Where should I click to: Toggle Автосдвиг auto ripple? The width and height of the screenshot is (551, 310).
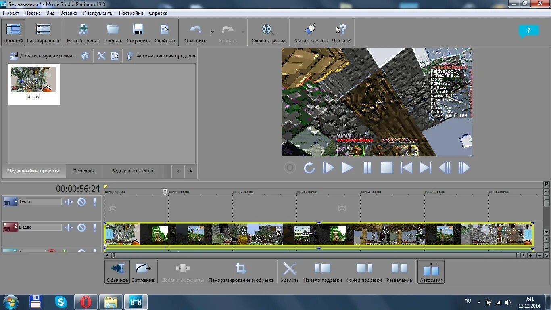click(x=431, y=272)
